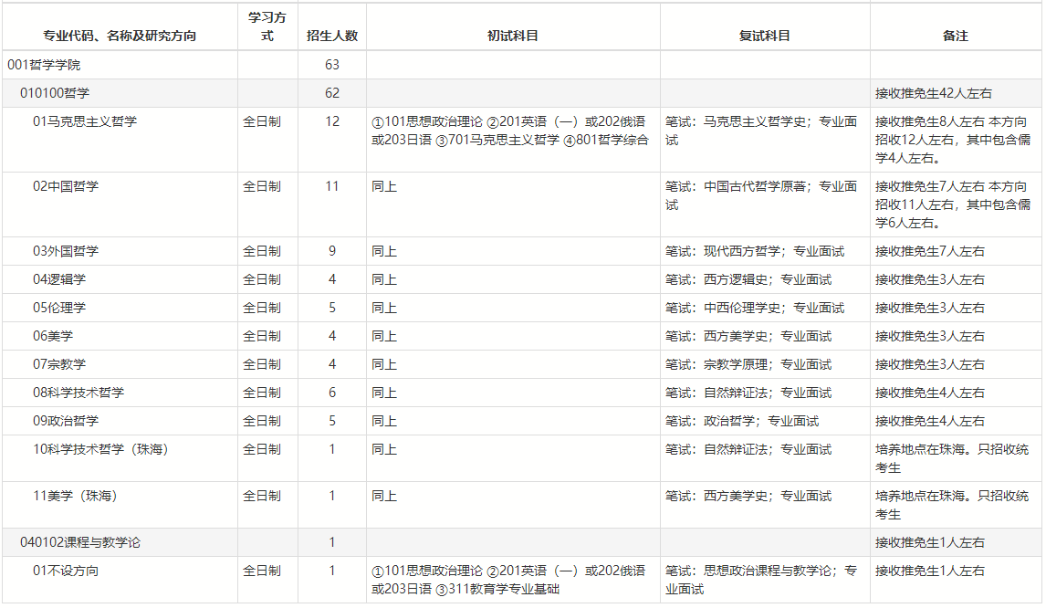
Task: Click the 招生人数 column header
Action: coord(332,37)
